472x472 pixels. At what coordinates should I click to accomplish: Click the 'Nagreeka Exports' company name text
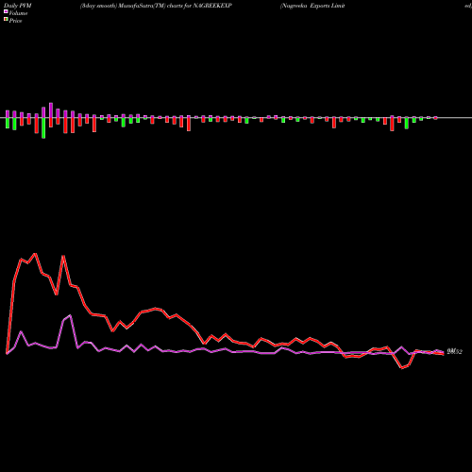coord(306,6)
